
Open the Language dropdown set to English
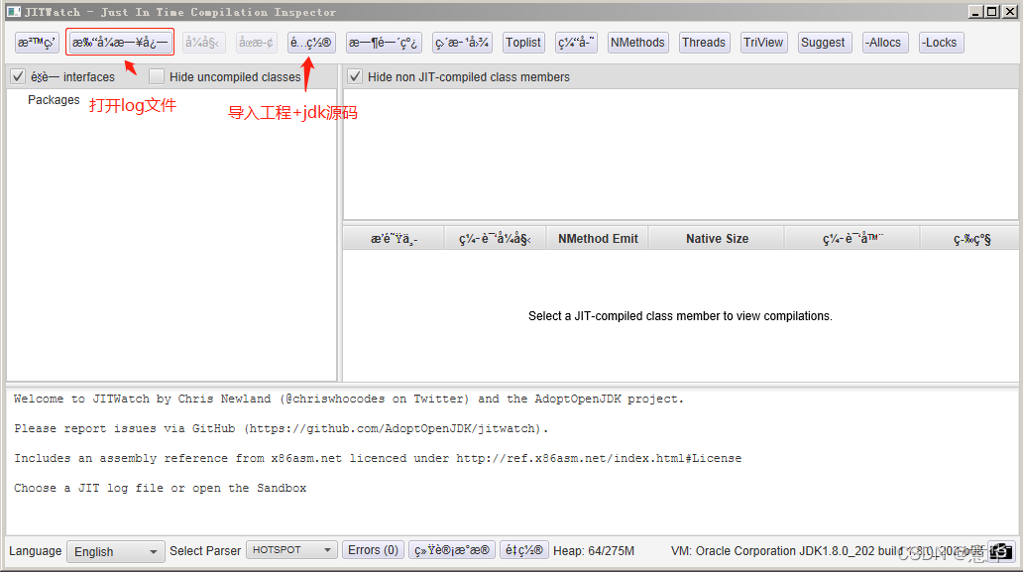click(116, 552)
